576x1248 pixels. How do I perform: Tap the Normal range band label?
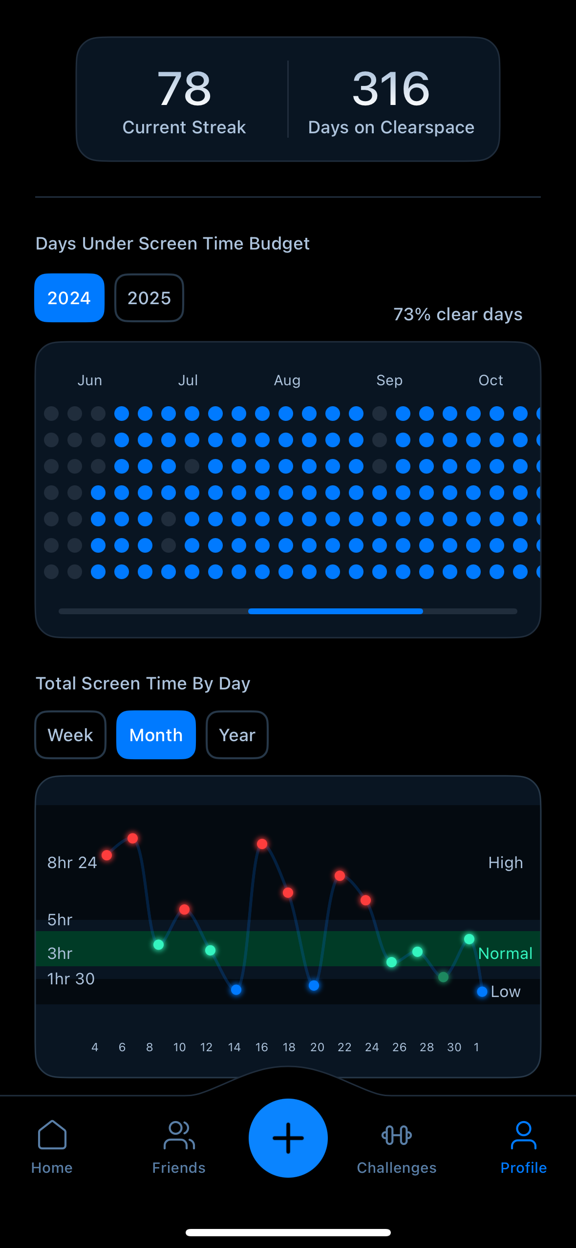[x=505, y=953]
